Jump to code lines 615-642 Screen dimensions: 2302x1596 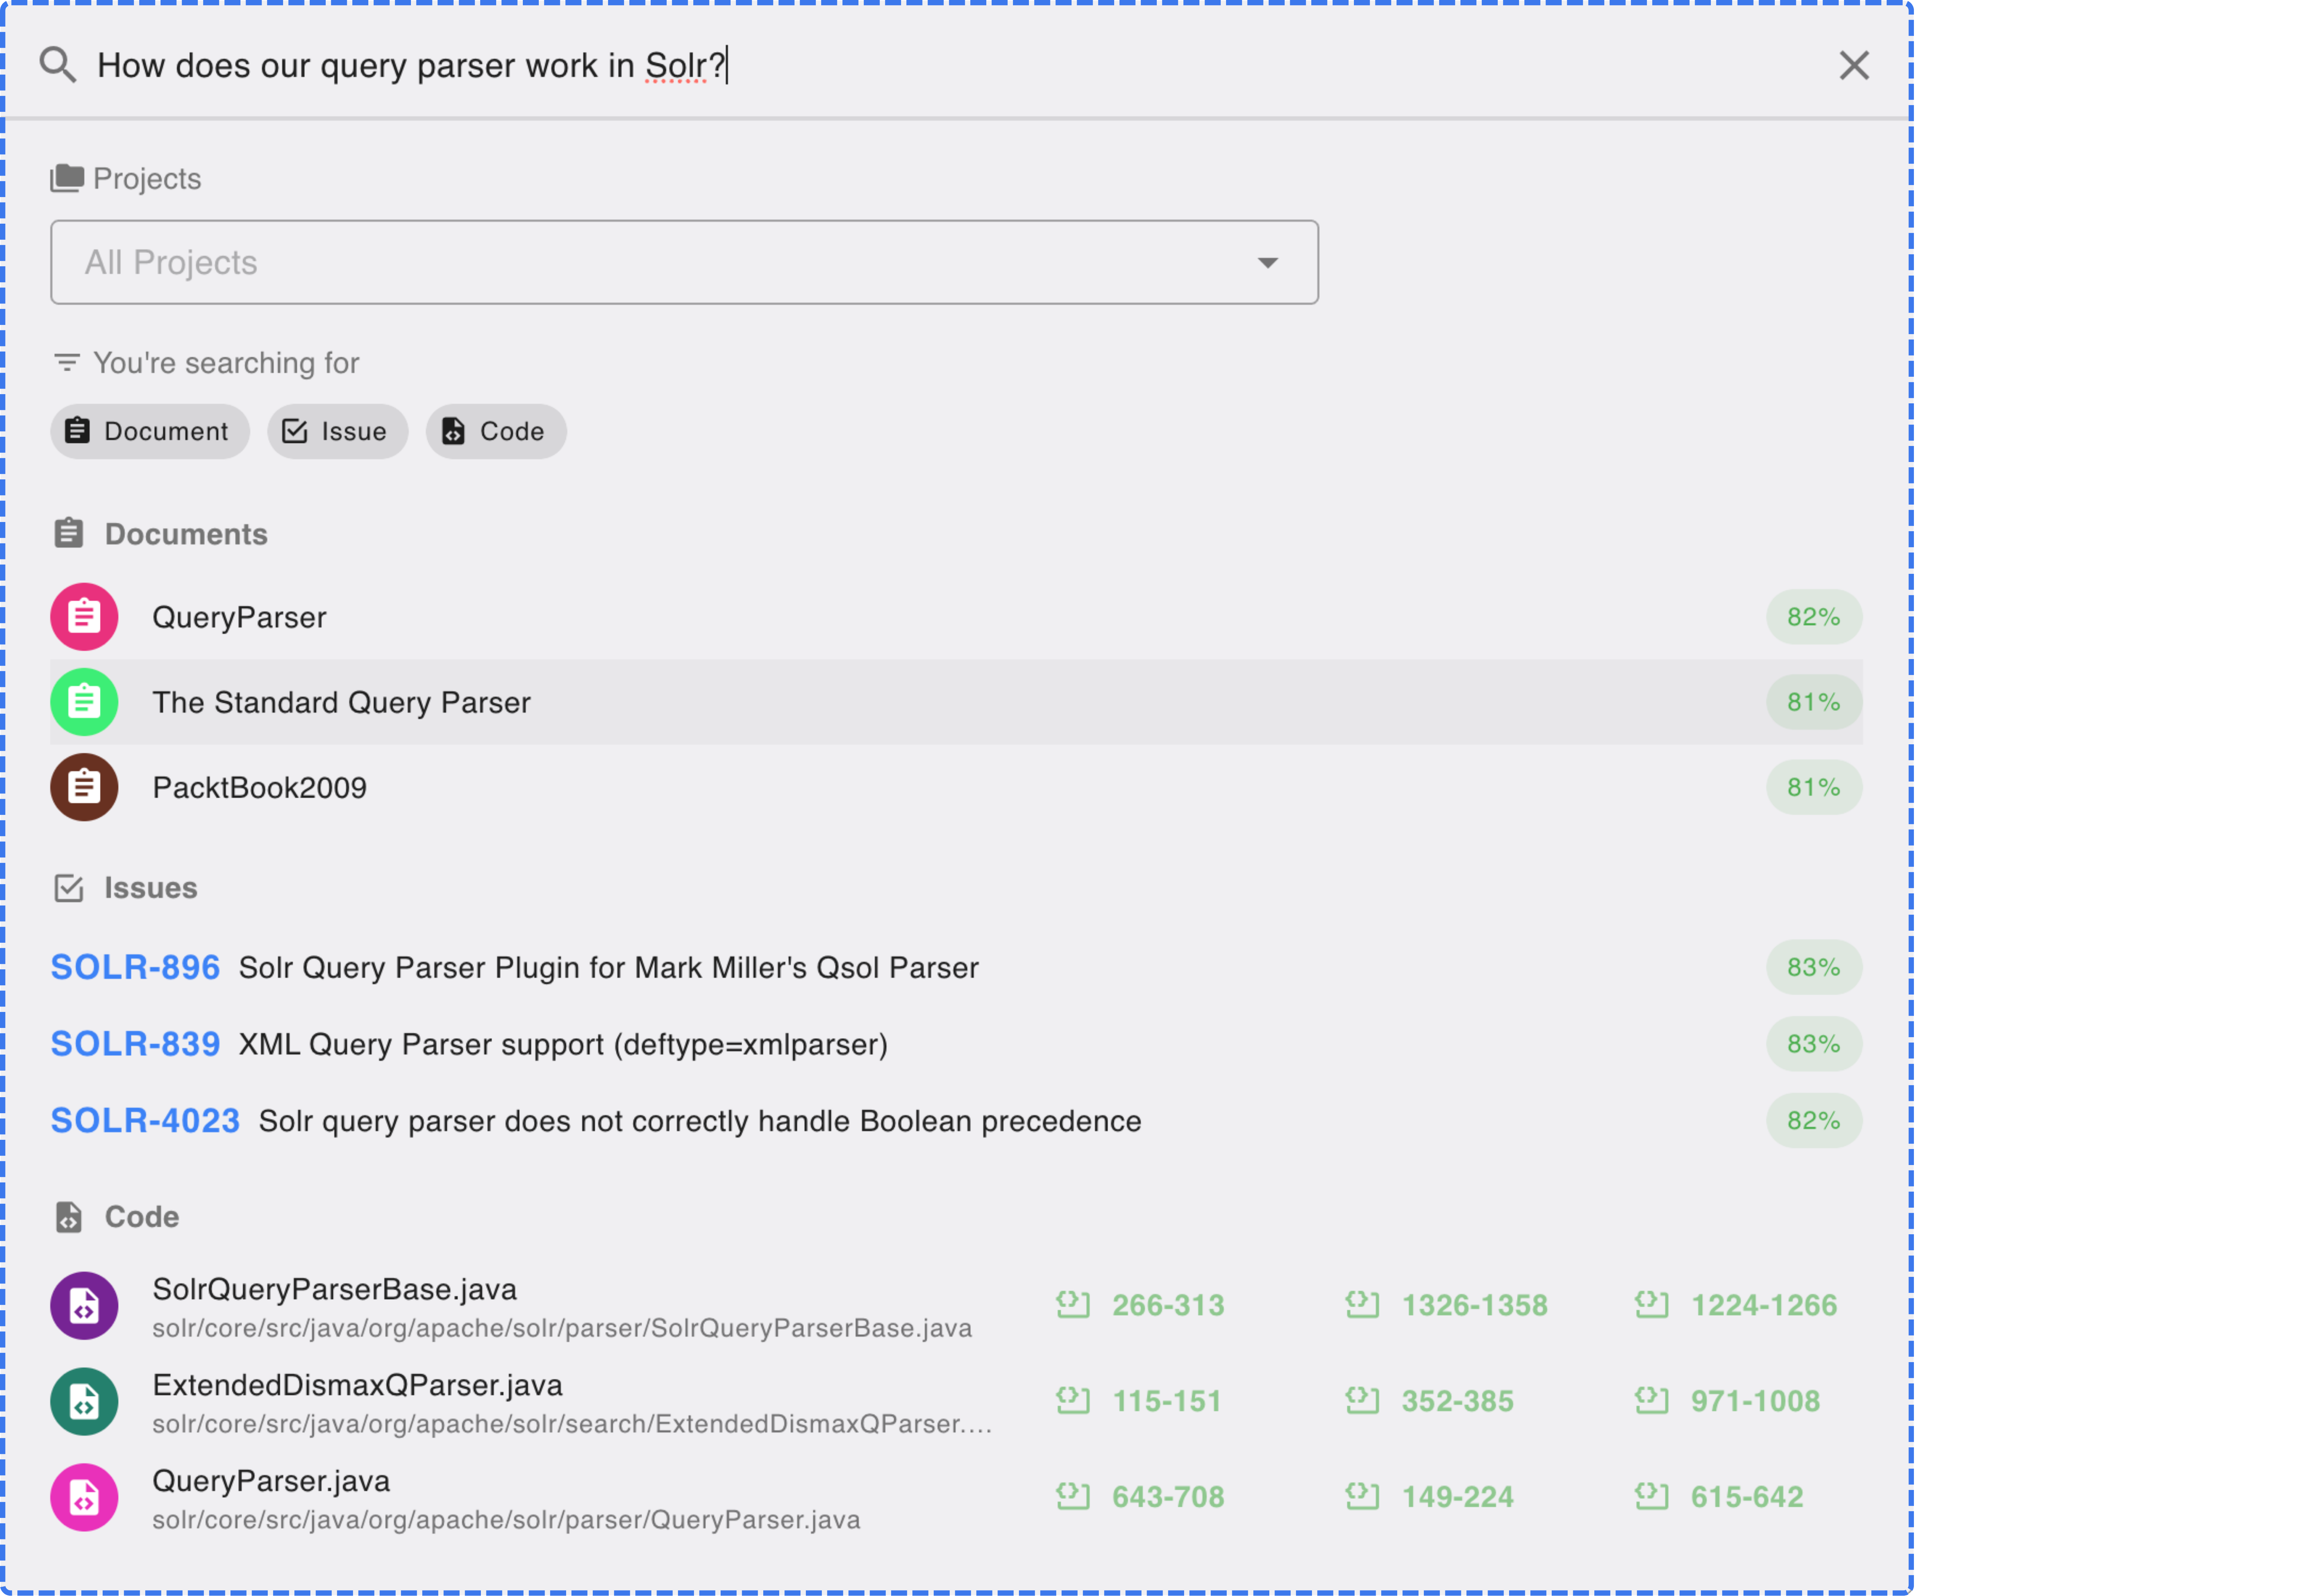point(1746,1497)
